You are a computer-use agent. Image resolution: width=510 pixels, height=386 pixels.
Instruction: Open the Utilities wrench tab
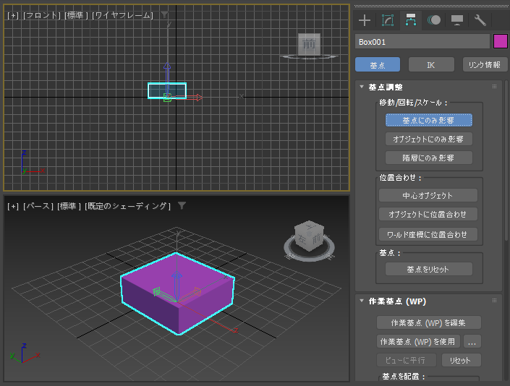[x=480, y=20]
